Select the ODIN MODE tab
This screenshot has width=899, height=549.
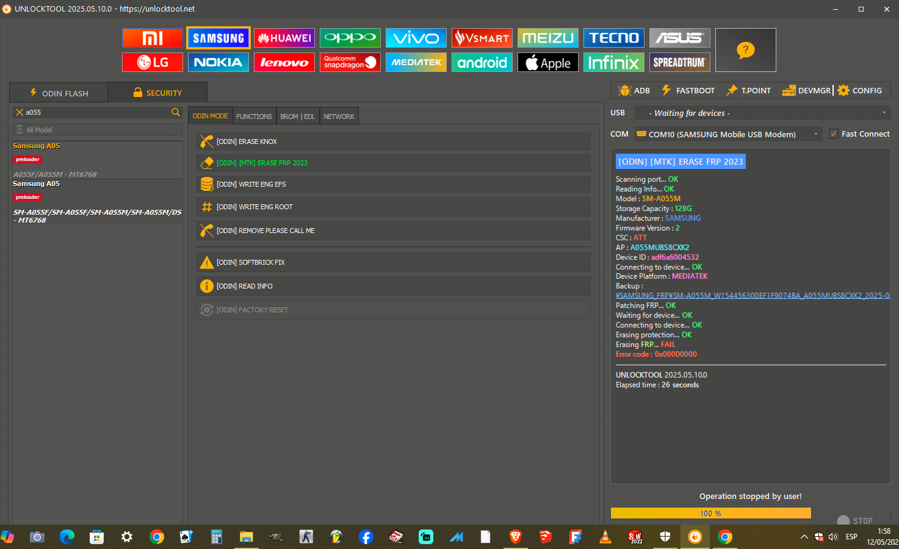tap(211, 116)
